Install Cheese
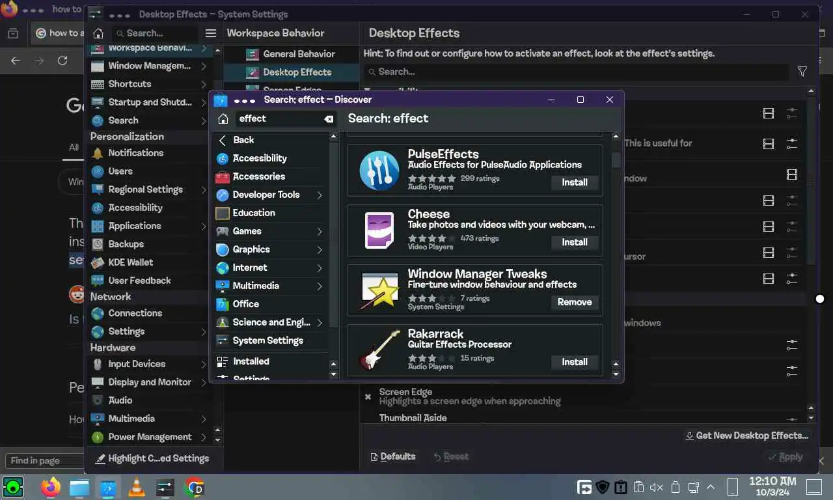The width and height of the screenshot is (833, 500). [575, 242]
